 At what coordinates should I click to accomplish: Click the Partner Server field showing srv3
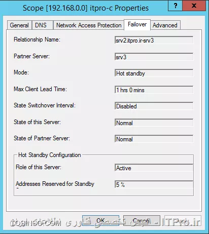(154, 57)
